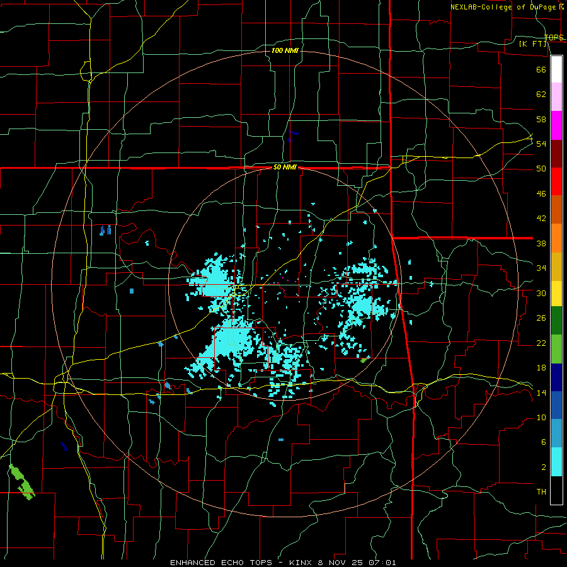567x567 pixels.
Task: Click the legend value 2
Action: tap(543, 467)
